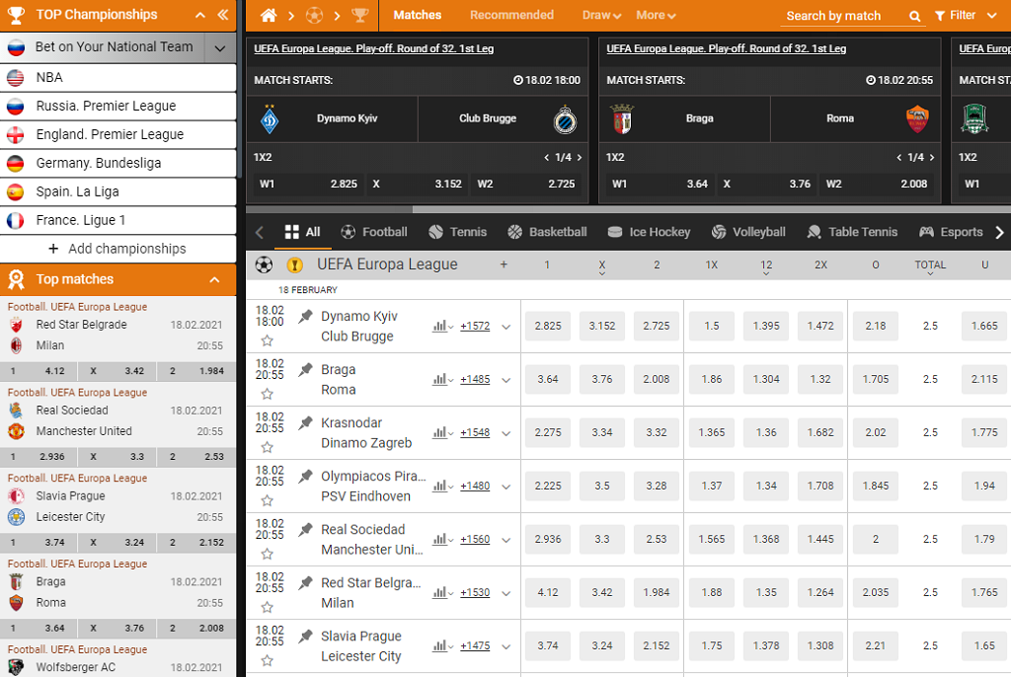
Task: Bet on W1 2.825 in Dynamo Kyiv card
Action: pos(308,184)
